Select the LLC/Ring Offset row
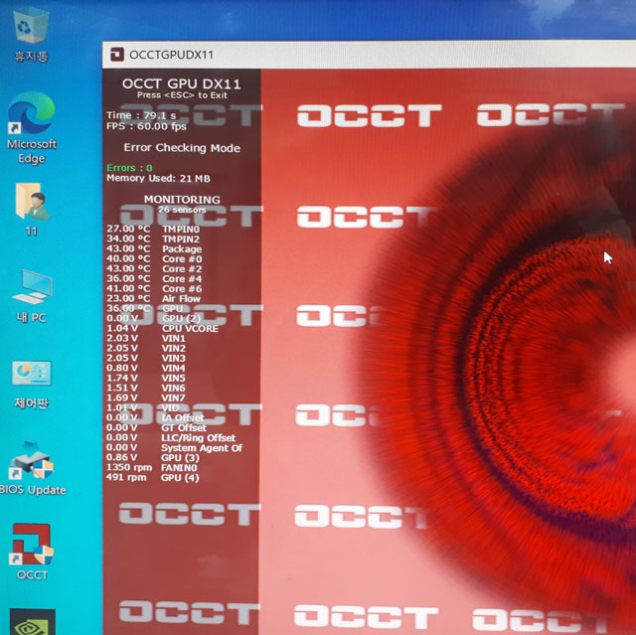This screenshot has width=636, height=635. tap(171, 438)
